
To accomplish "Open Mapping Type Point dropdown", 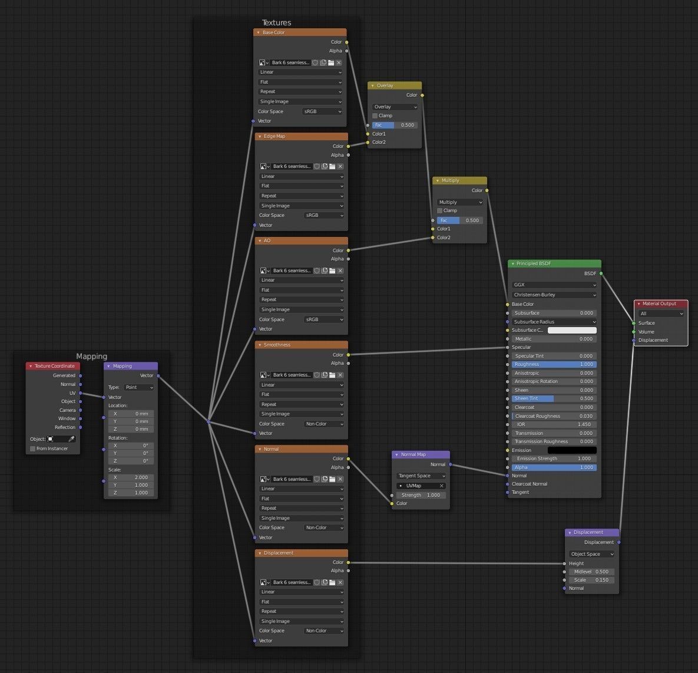I will tap(139, 388).
